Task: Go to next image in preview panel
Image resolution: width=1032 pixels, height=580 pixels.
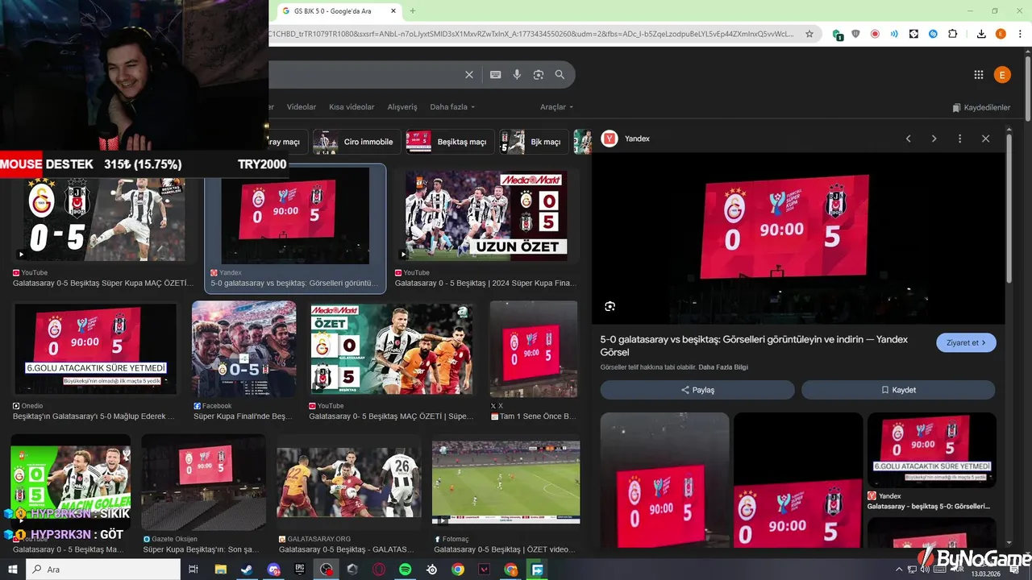Action: coord(934,139)
